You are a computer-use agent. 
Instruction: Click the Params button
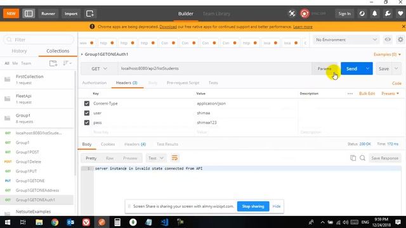(x=325, y=68)
